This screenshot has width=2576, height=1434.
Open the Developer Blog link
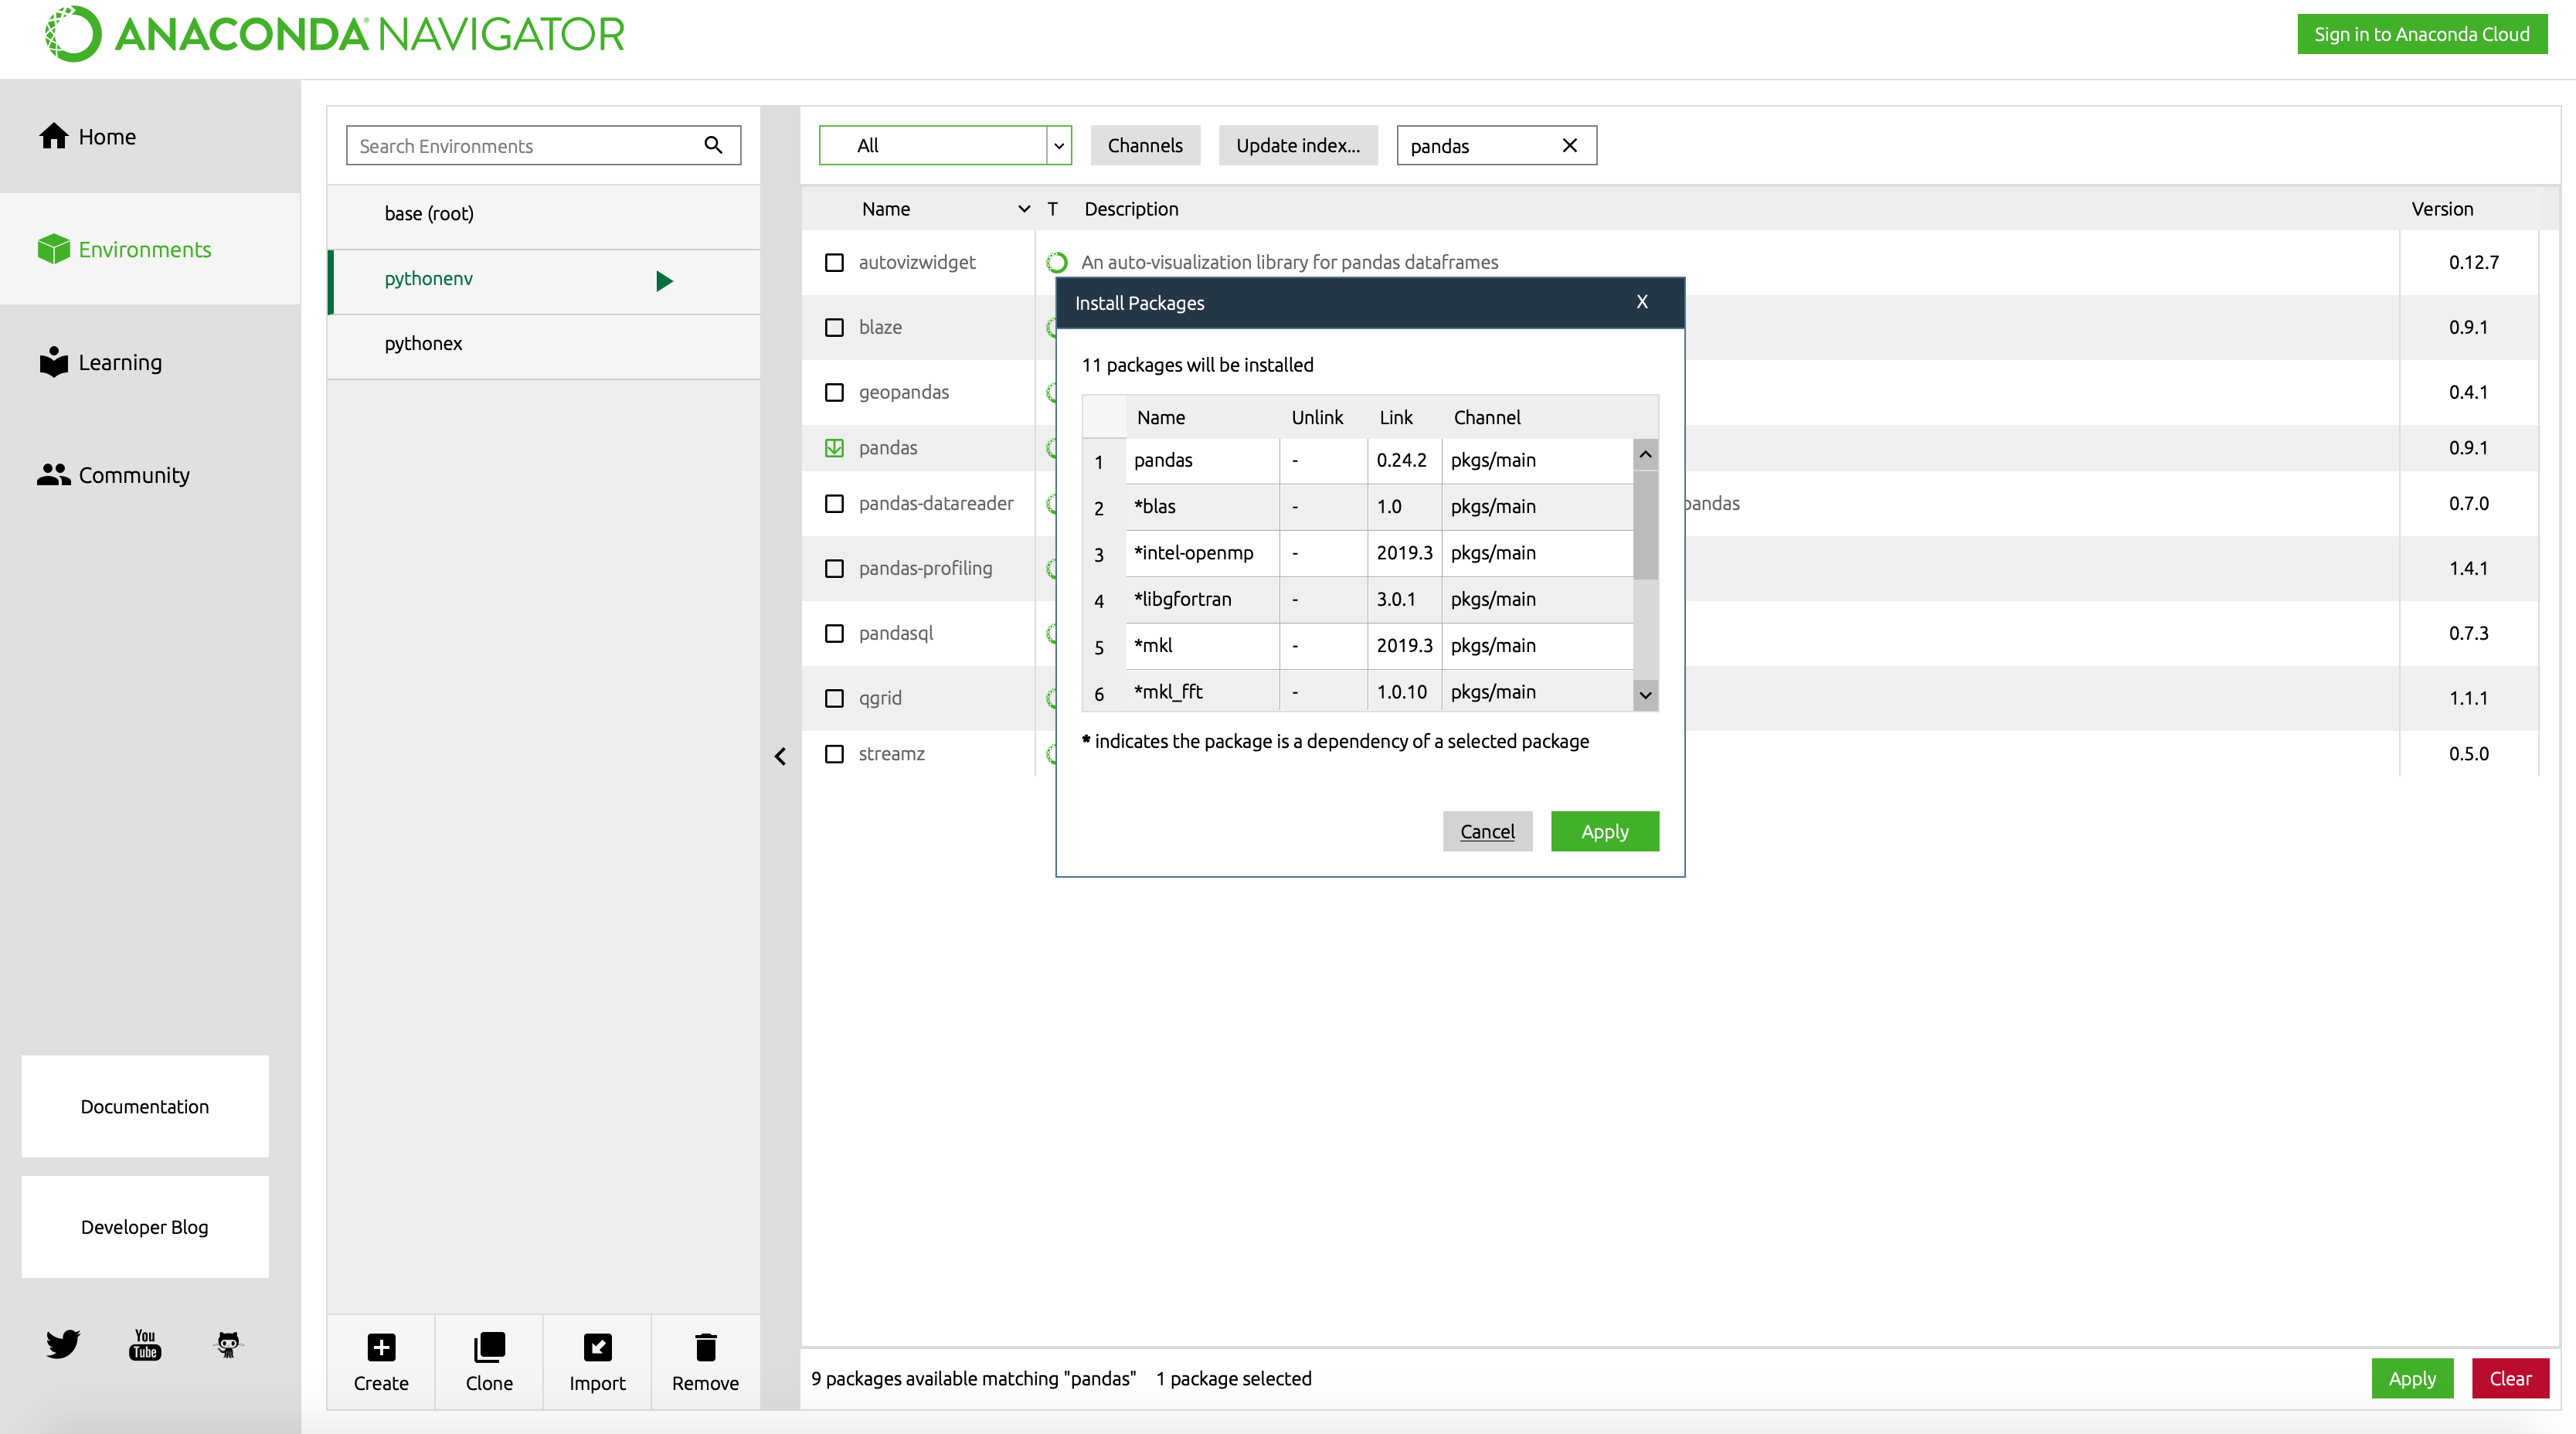pyautogui.click(x=145, y=1227)
